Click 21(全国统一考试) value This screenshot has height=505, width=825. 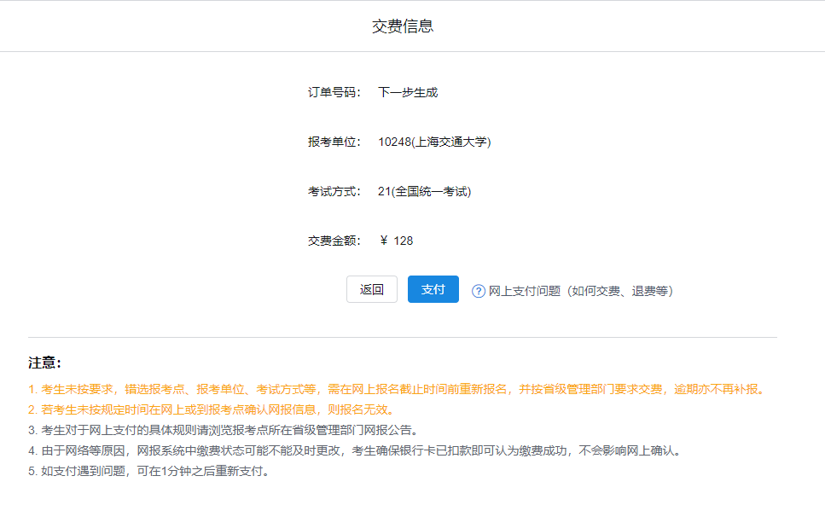tap(425, 191)
